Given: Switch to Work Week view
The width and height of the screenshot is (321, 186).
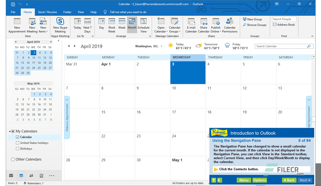Looking at the screenshot, I should point(112,25).
